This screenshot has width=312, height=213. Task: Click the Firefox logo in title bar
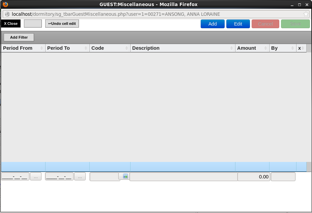pyautogui.click(x=5, y=4)
